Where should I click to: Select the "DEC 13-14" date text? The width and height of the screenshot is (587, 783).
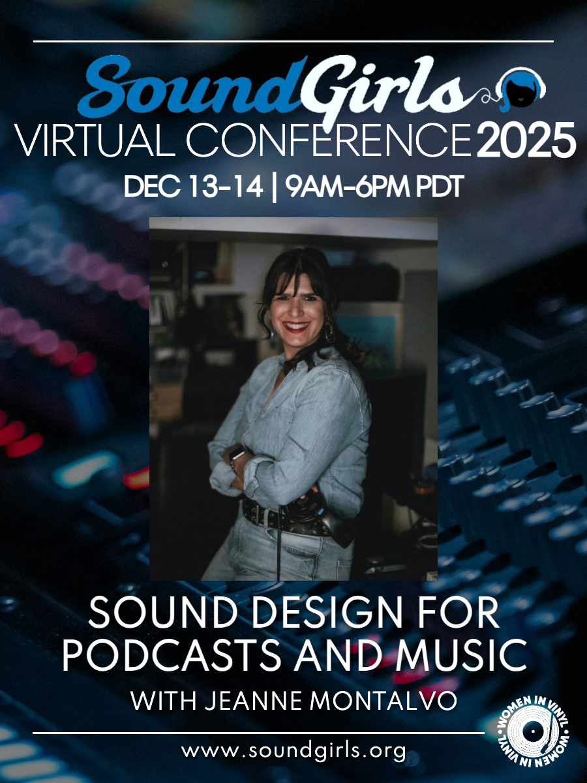pyautogui.click(x=194, y=188)
